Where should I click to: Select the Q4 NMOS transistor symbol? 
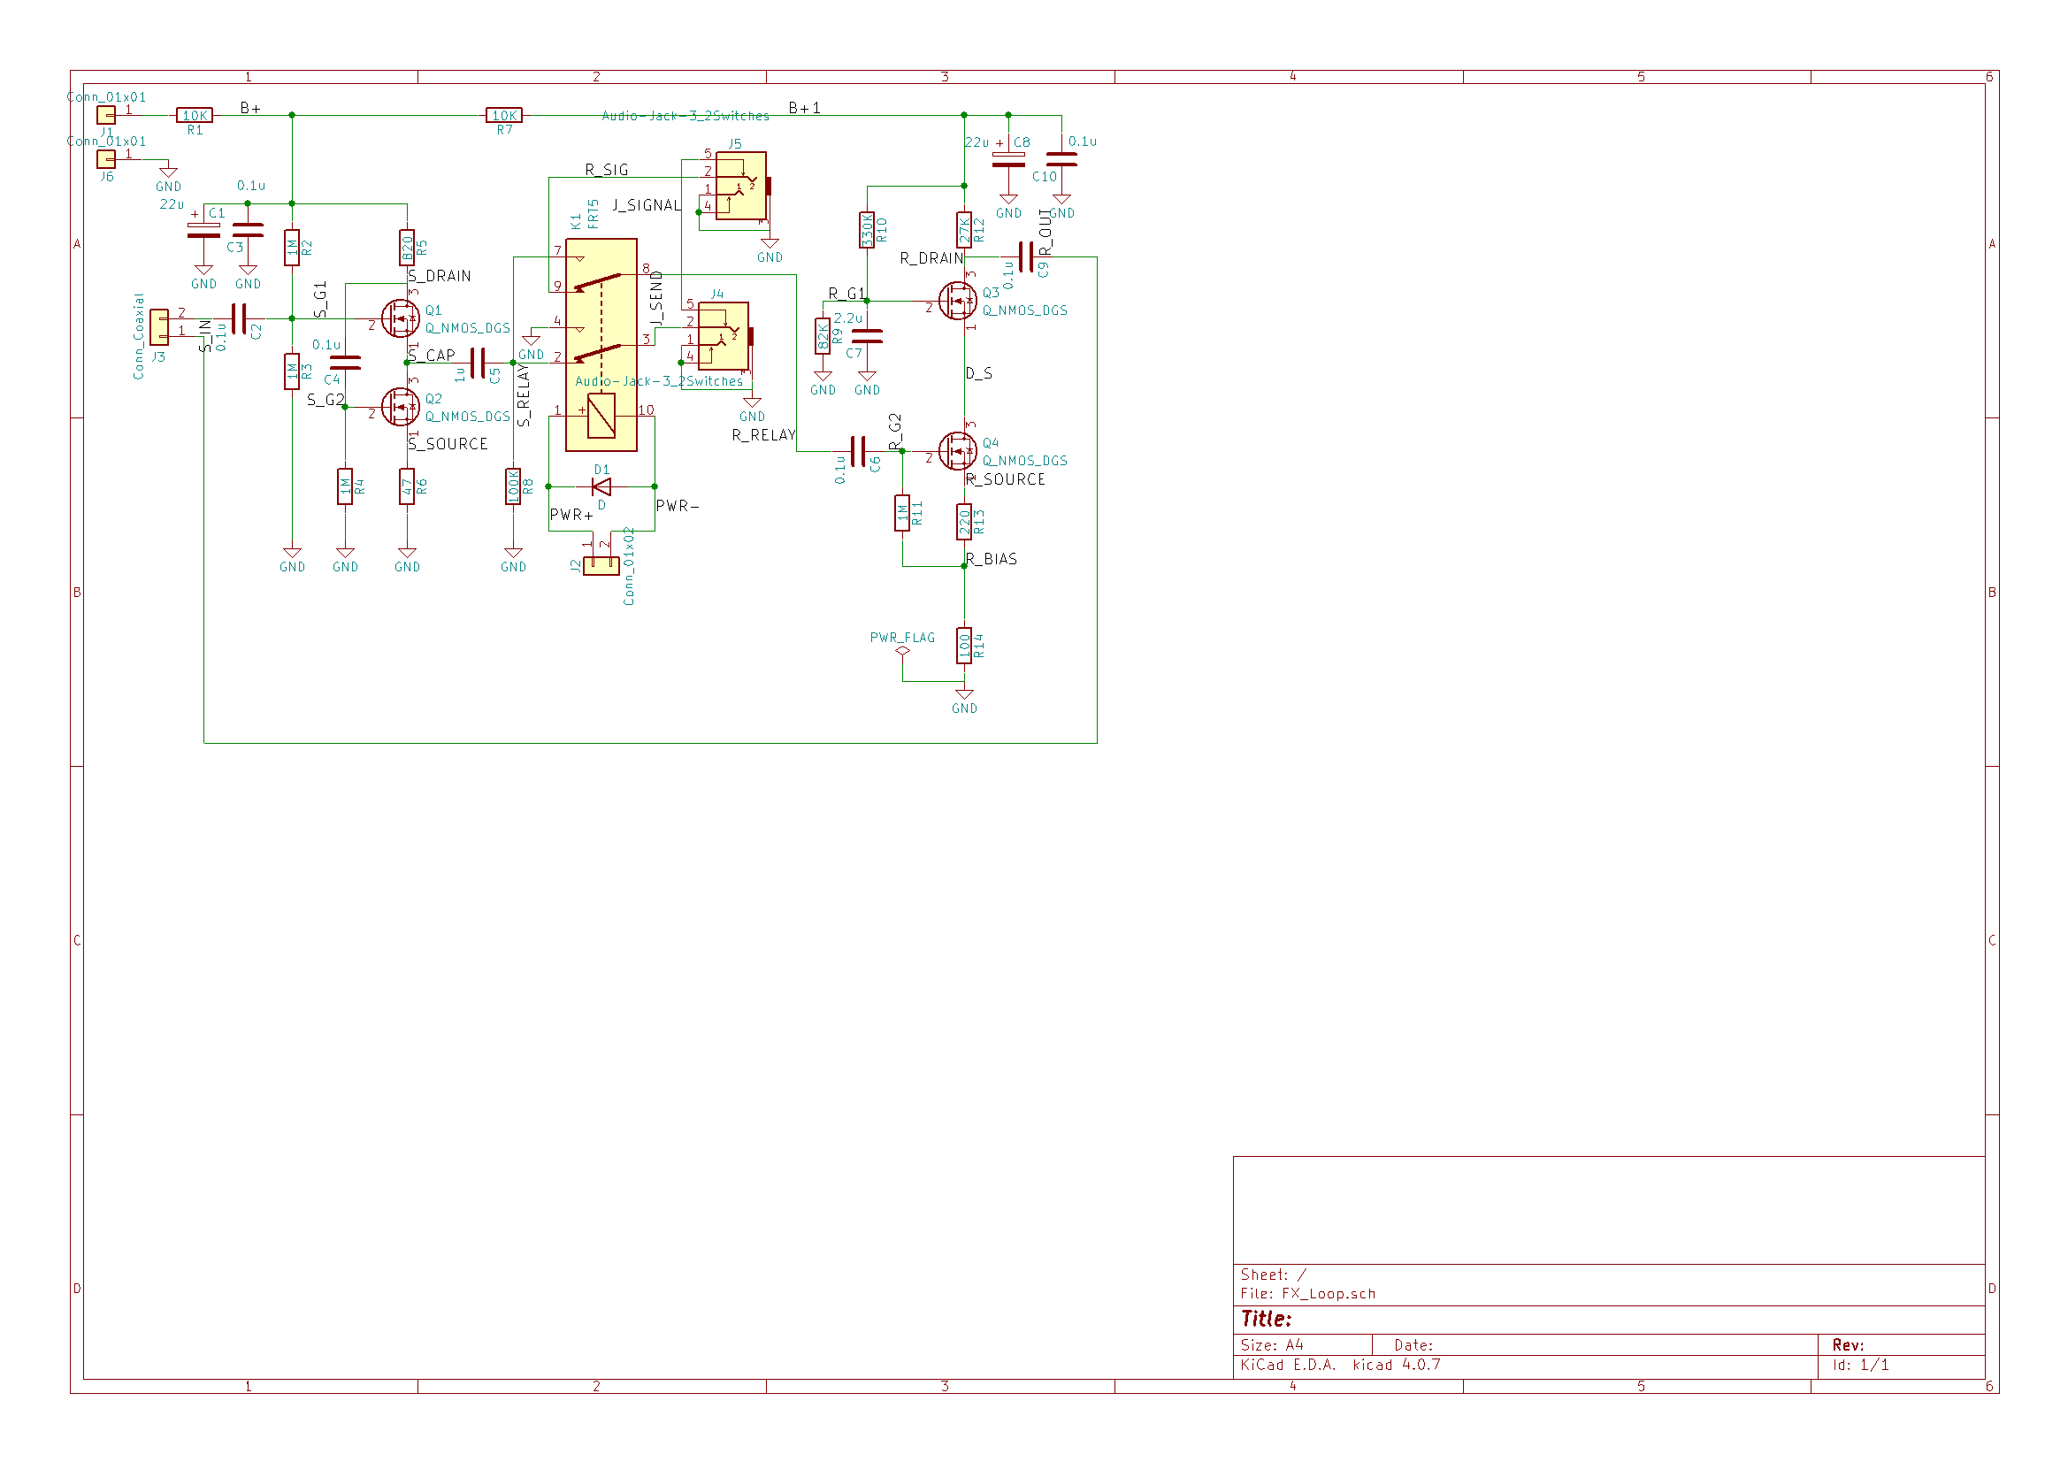957,451
